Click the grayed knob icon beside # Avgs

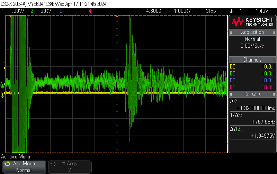53,164
